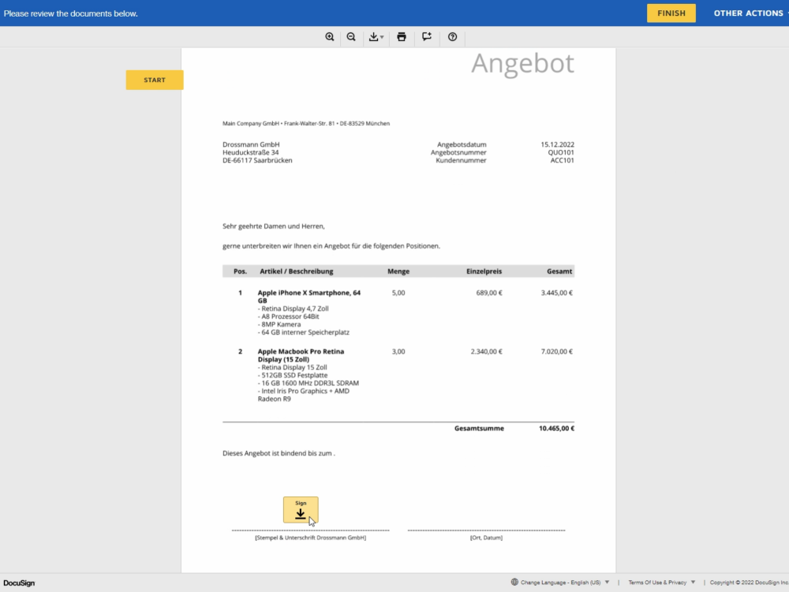The image size is (789, 592).
Task: Click the yellow Sign field on the document
Action: (301, 510)
